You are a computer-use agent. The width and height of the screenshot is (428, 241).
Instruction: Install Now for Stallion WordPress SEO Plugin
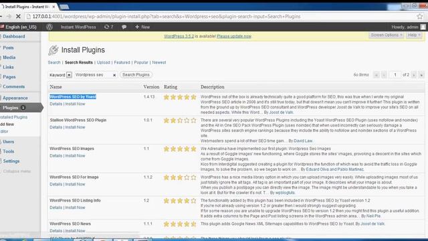(75, 127)
